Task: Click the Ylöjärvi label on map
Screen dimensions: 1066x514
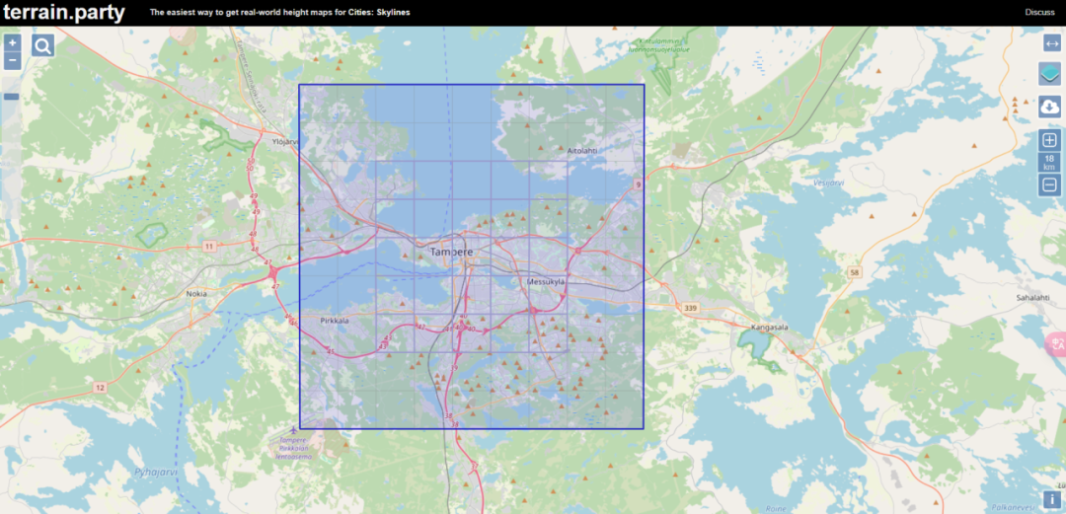Action: click(285, 141)
